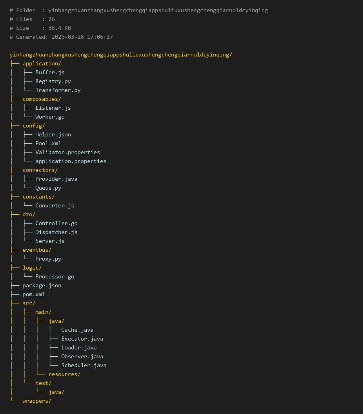Select the pom.xml file
363x414 pixels.
[x=33, y=294]
